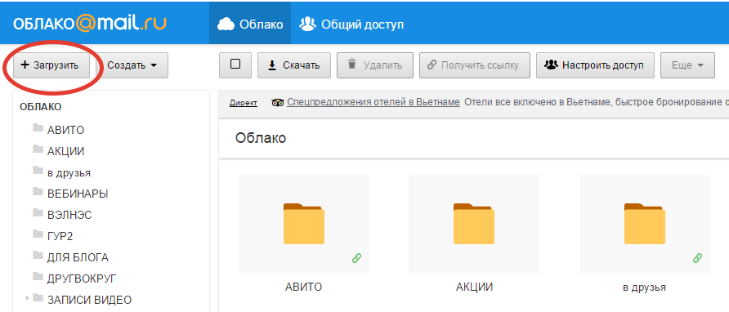Click Настроить доступ button

point(596,65)
